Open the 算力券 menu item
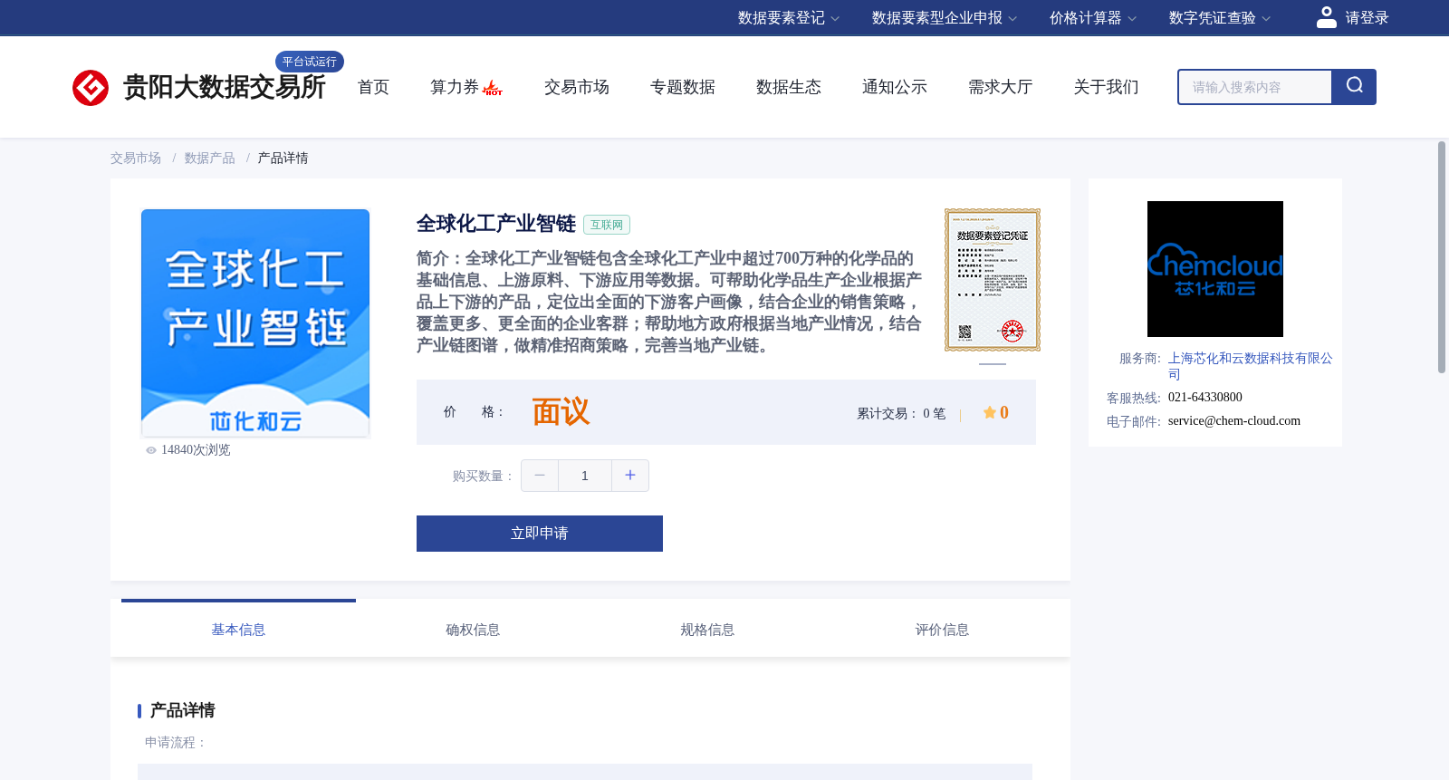The height and width of the screenshot is (780, 1449). 455,87
